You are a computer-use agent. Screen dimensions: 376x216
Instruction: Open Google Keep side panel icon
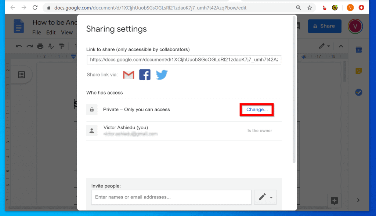click(x=358, y=71)
